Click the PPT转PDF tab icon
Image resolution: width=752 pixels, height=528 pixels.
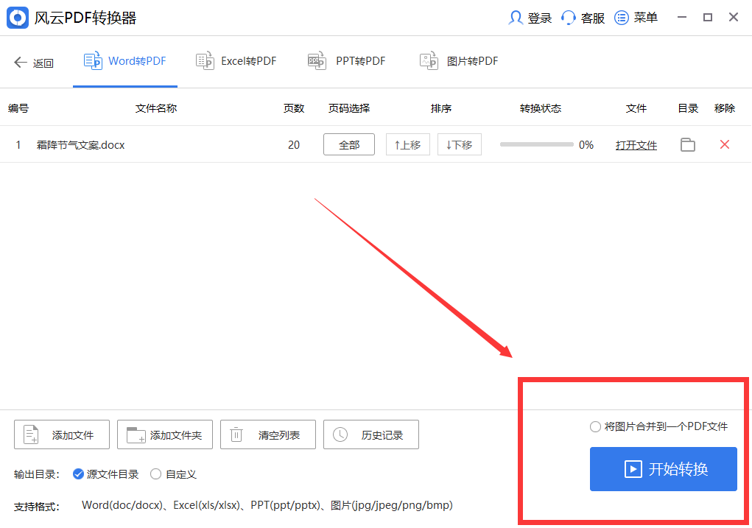click(317, 61)
